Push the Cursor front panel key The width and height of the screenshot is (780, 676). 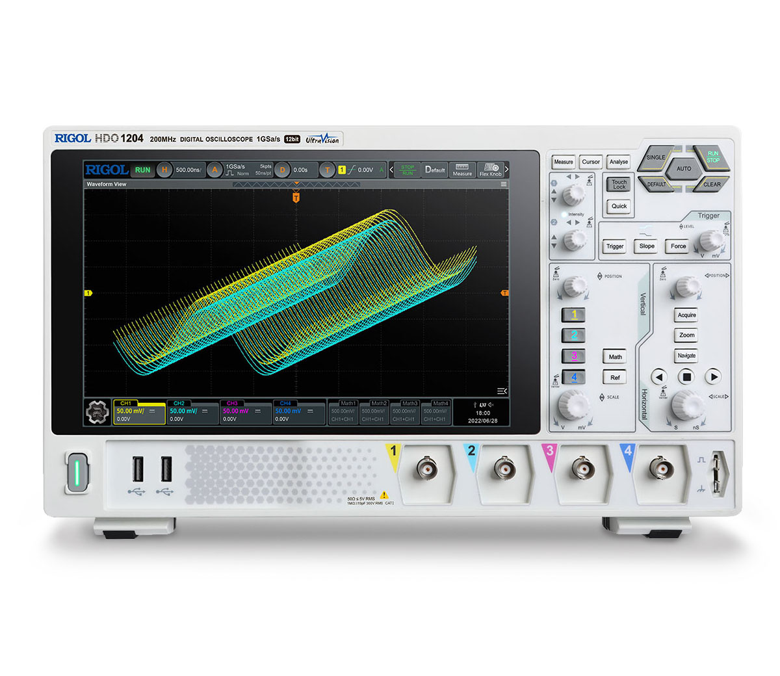[591, 162]
